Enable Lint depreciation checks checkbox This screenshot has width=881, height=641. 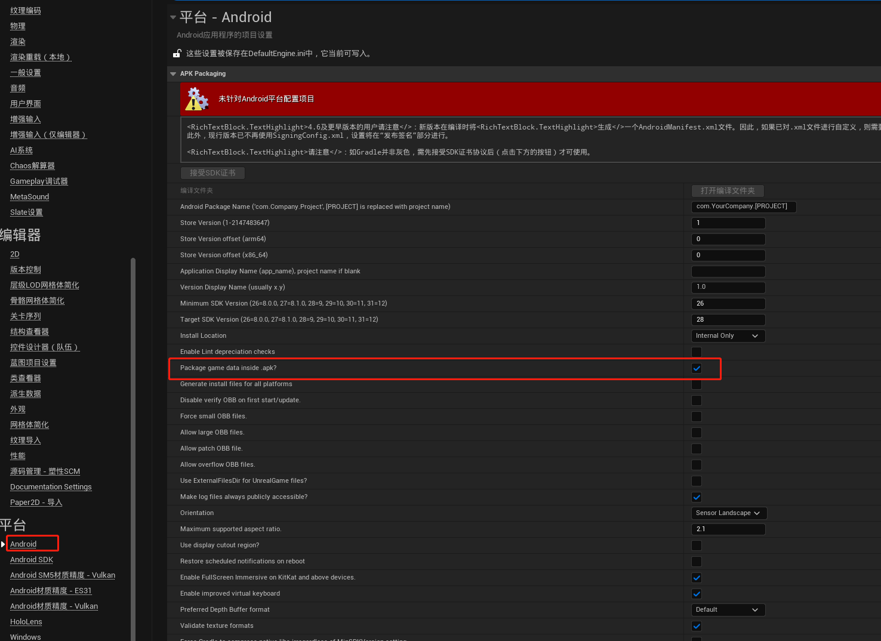coord(697,352)
